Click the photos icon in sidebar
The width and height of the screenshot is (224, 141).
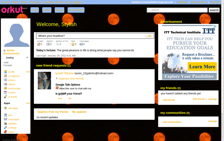tap(5, 80)
